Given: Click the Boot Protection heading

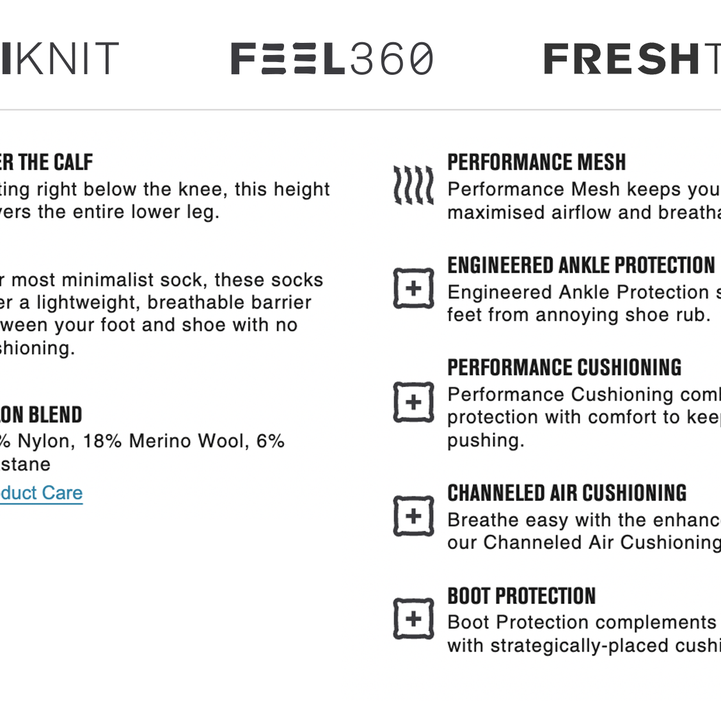Looking at the screenshot, I should point(521,596).
